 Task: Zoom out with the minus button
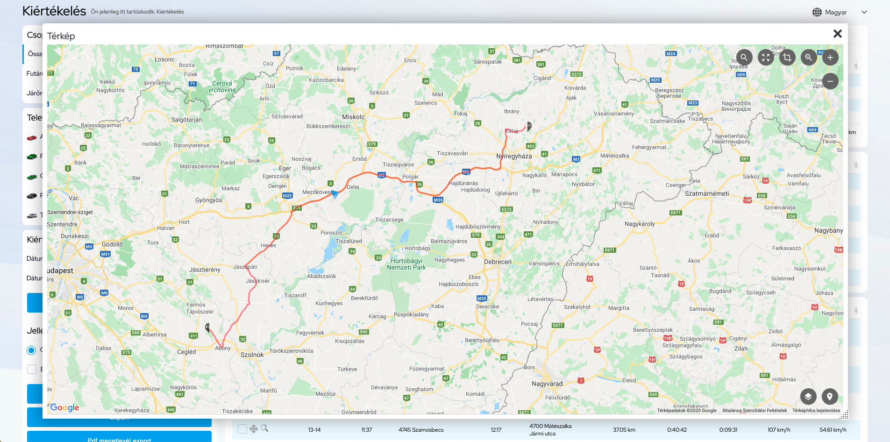(830, 81)
